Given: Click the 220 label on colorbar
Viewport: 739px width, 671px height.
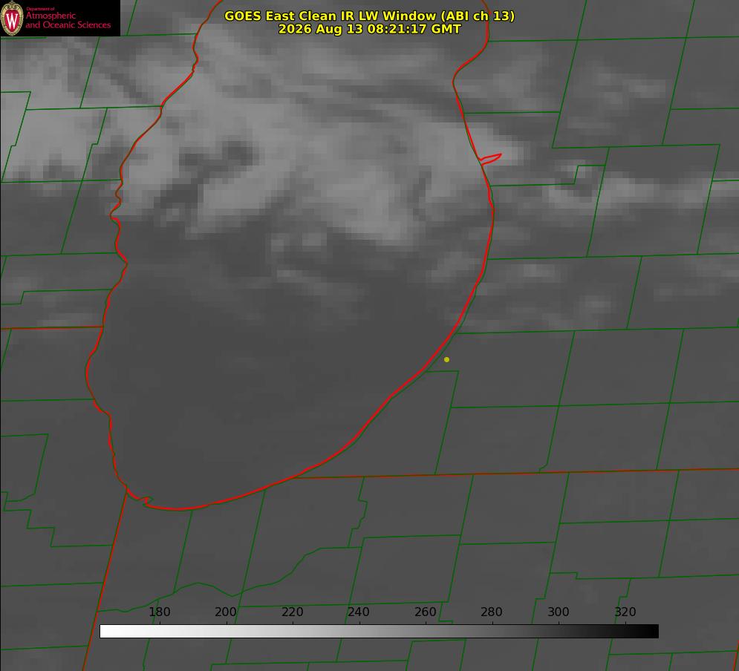Looking at the screenshot, I should [292, 612].
